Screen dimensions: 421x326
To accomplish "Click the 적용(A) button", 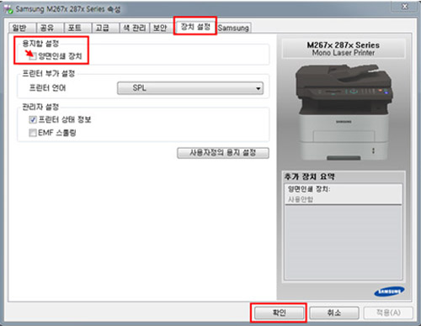I will [388, 313].
